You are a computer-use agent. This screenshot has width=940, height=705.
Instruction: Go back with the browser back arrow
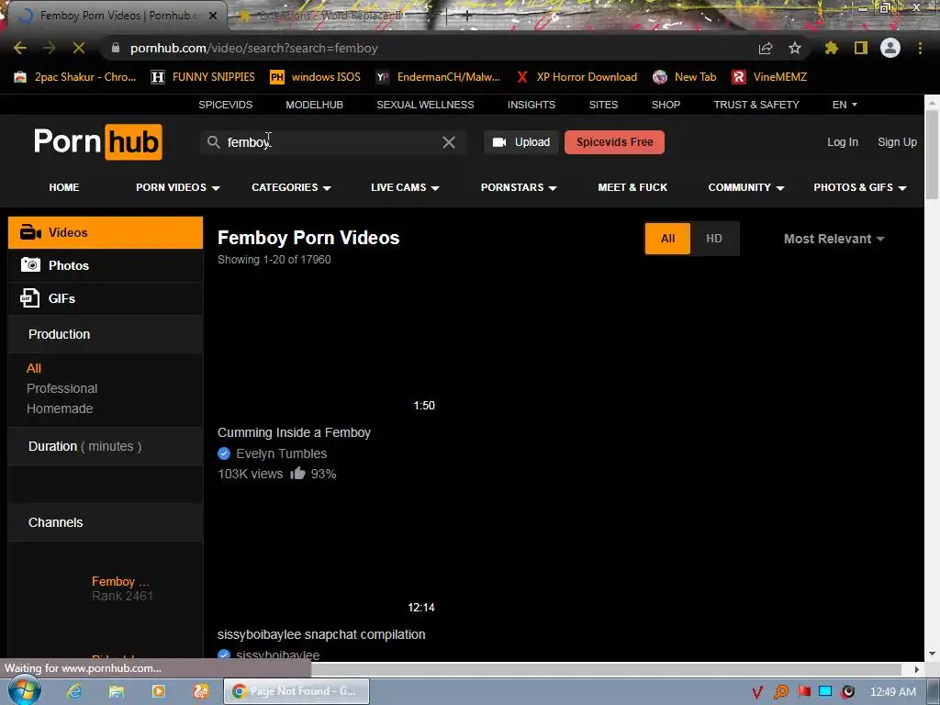(20, 48)
